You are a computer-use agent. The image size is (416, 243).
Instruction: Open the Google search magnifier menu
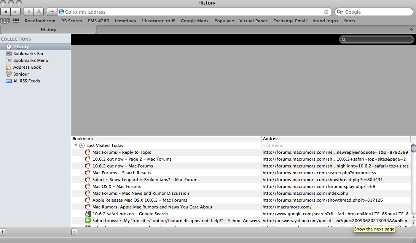[340, 12]
